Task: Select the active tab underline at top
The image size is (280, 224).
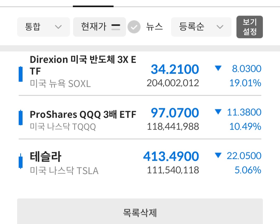Action: click(x=93, y=6)
